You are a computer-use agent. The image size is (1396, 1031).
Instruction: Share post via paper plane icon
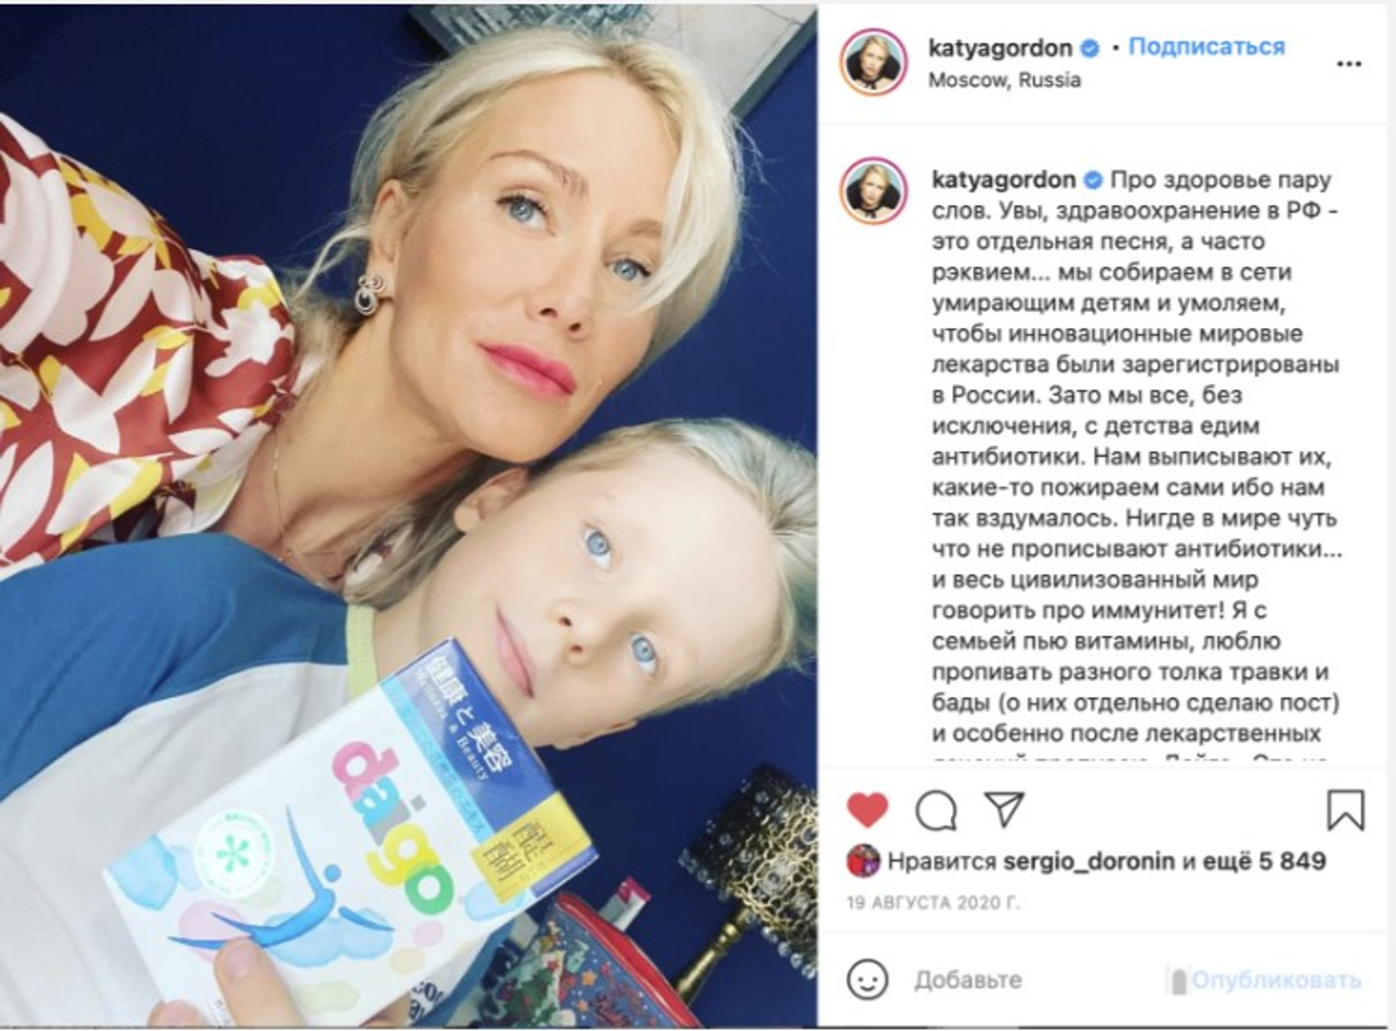pos(1004,809)
